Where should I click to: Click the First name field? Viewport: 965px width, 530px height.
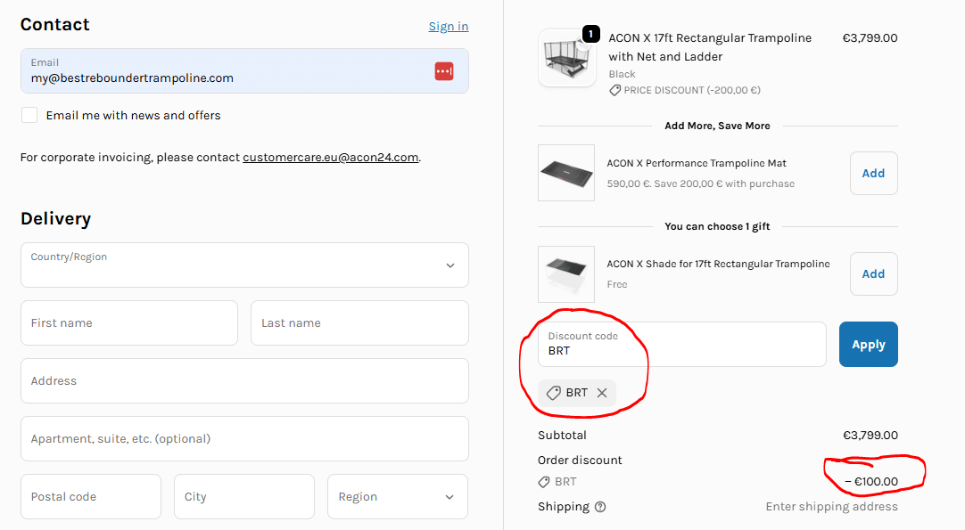(x=128, y=322)
